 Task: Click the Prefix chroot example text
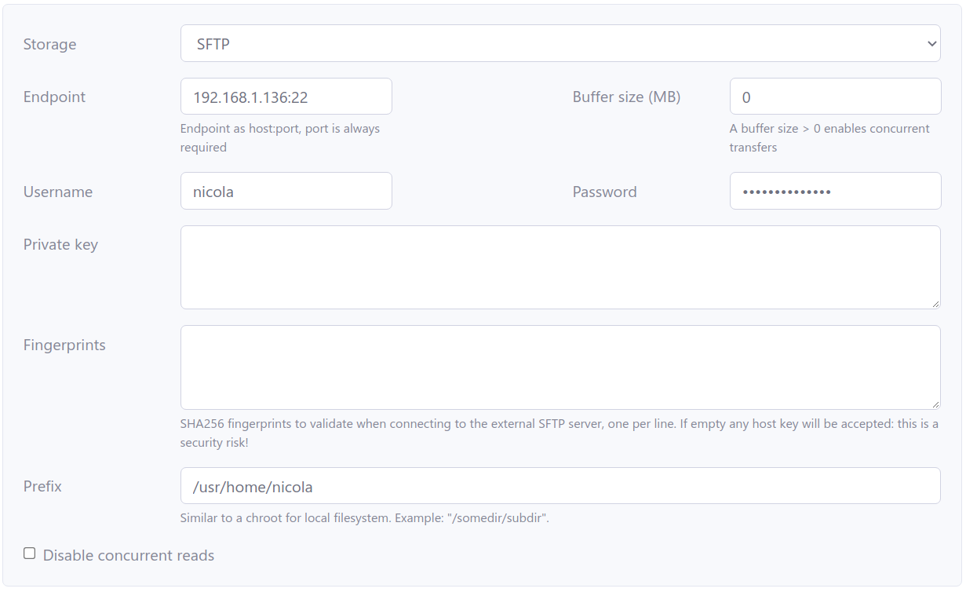(x=363, y=517)
